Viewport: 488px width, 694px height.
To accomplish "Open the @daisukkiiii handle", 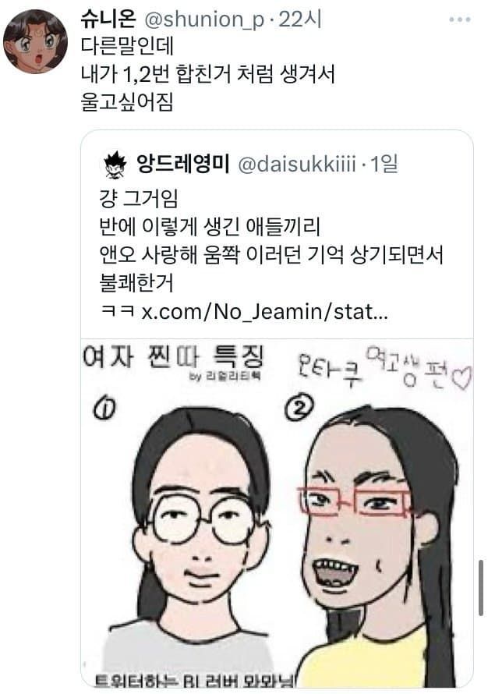I will tap(297, 165).
